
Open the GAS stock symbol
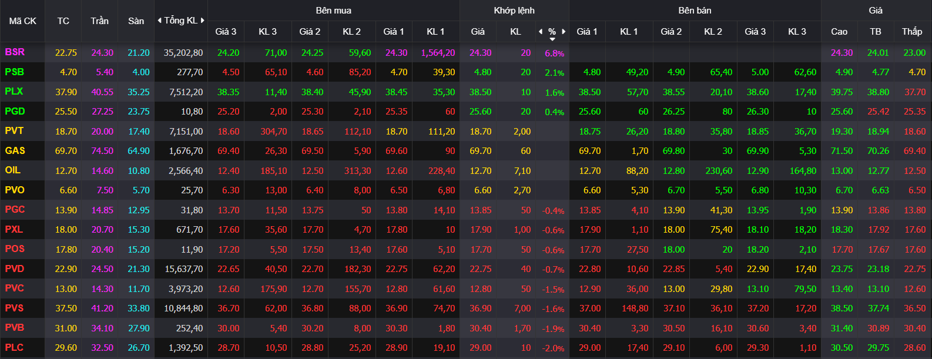click(x=15, y=151)
